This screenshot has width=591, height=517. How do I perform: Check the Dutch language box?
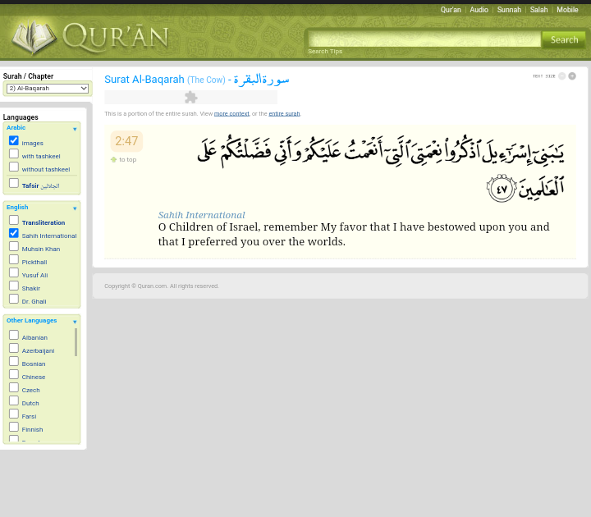click(x=14, y=401)
